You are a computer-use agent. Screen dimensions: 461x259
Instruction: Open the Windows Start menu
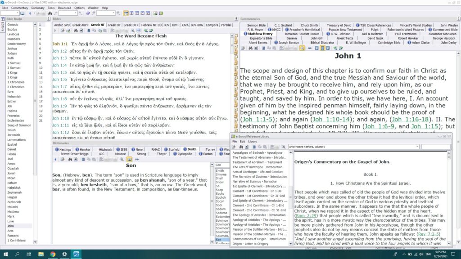coord(5,254)
